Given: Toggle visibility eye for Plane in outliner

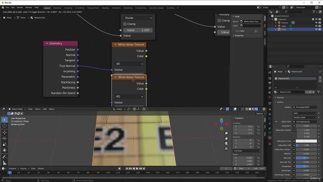Looking at the screenshot, I should coord(316,29).
